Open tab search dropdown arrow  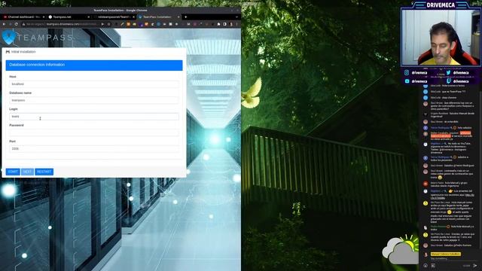(236, 17)
